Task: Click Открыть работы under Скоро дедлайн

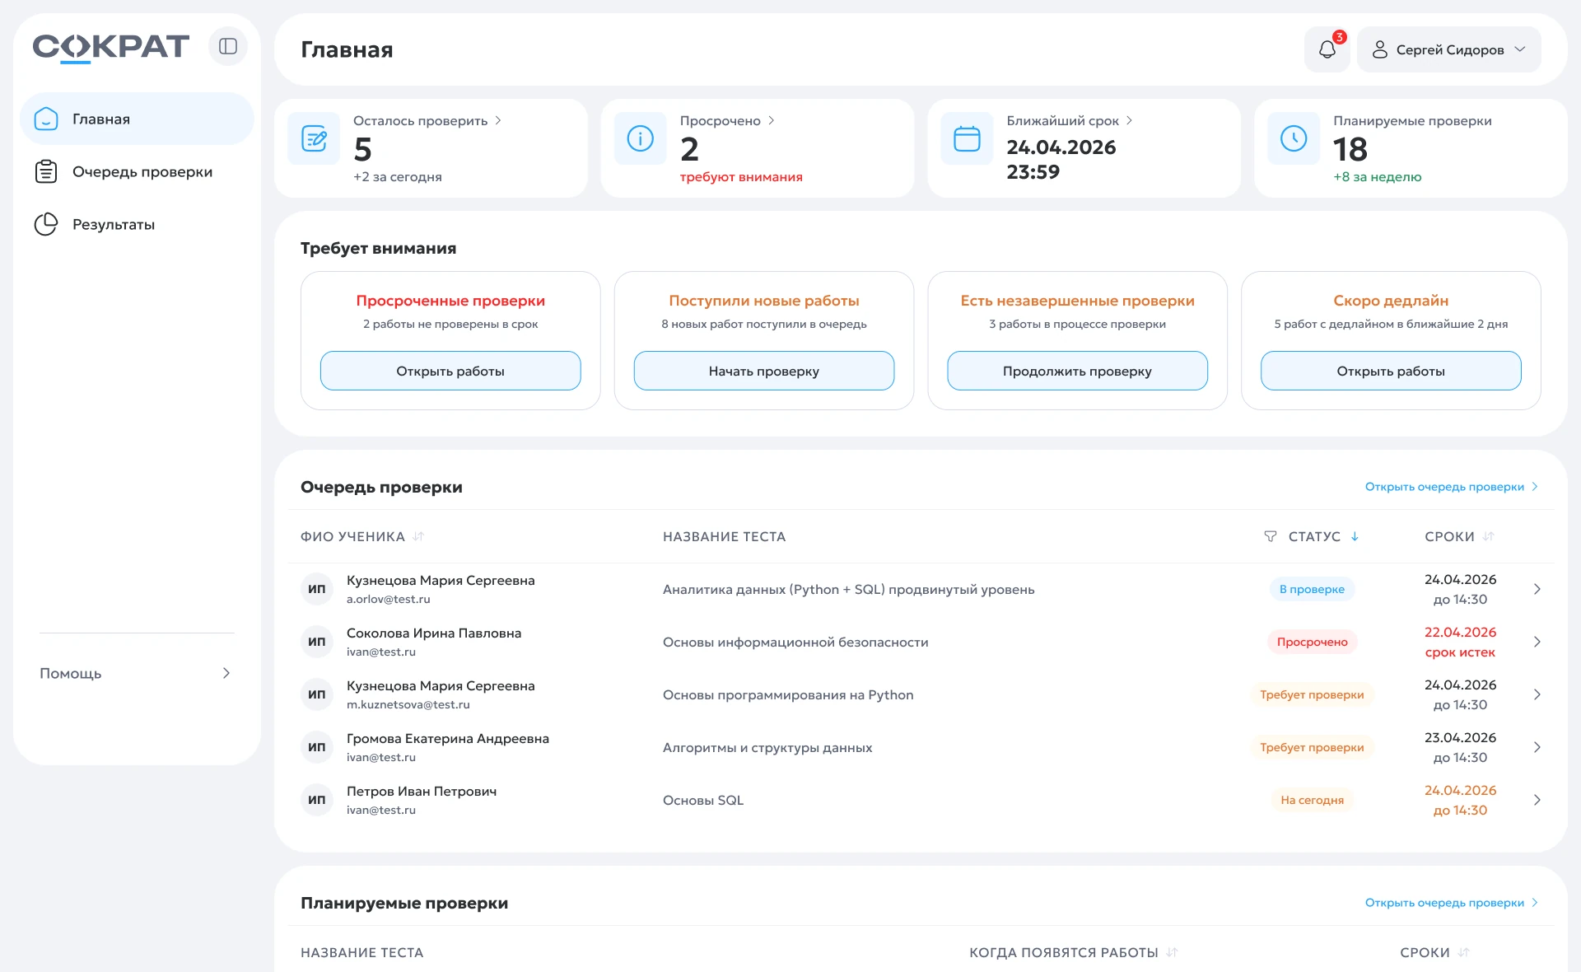Action: click(x=1391, y=371)
